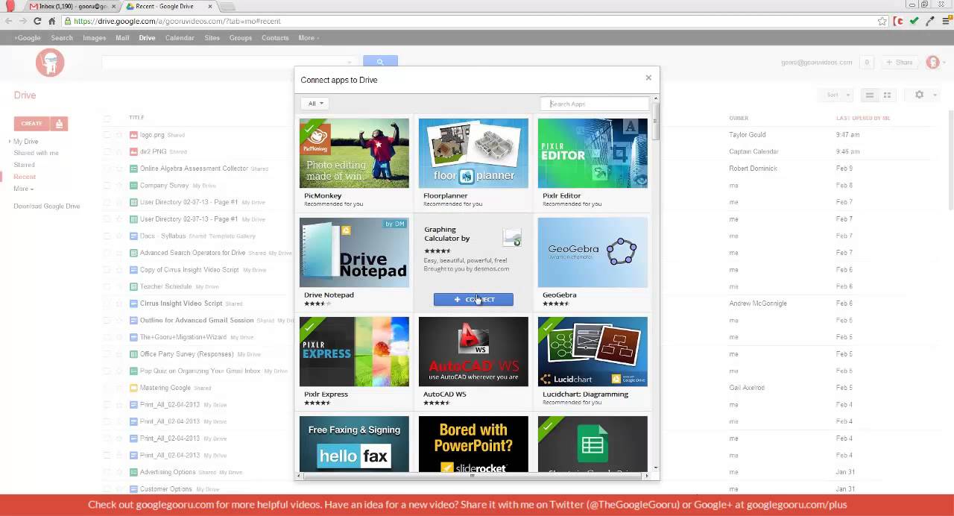Expand the More menu in Google bar
Image resolution: width=954 pixels, height=516 pixels.
(309, 38)
